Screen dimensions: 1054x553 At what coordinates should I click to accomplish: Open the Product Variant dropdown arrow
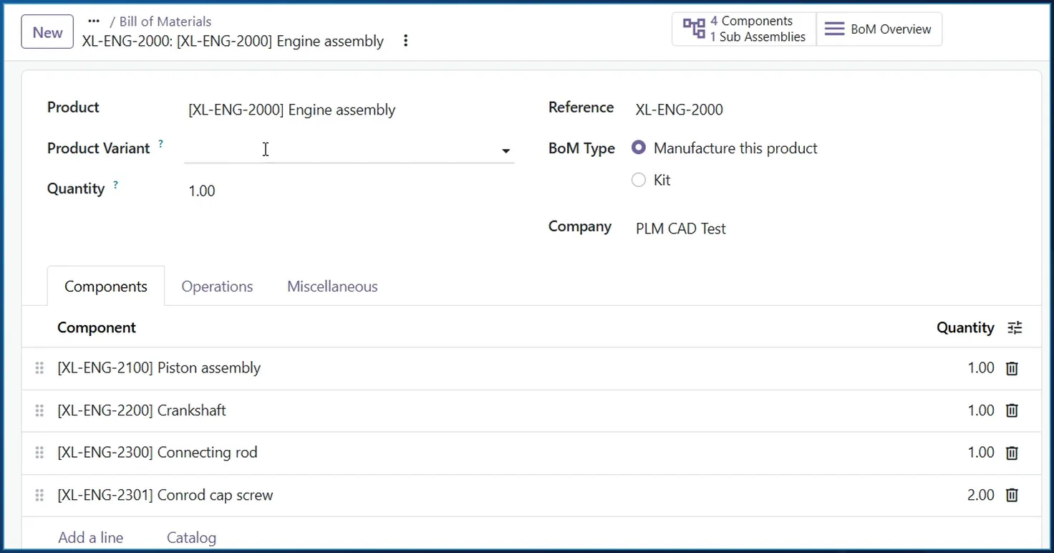(506, 150)
